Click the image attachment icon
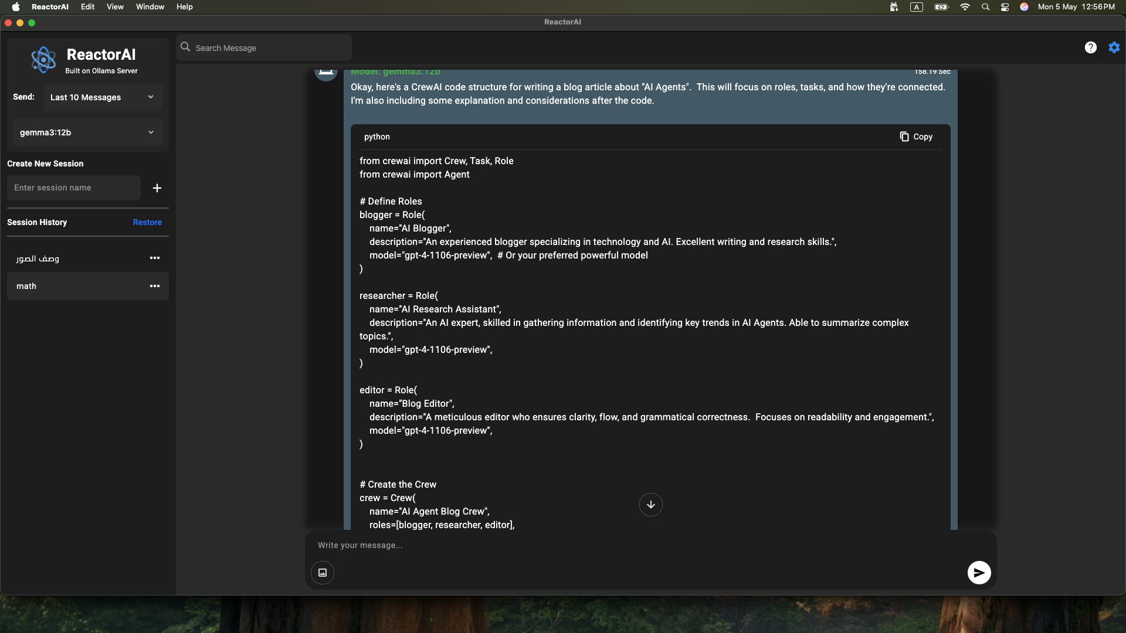1126x633 pixels. click(x=323, y=573)
